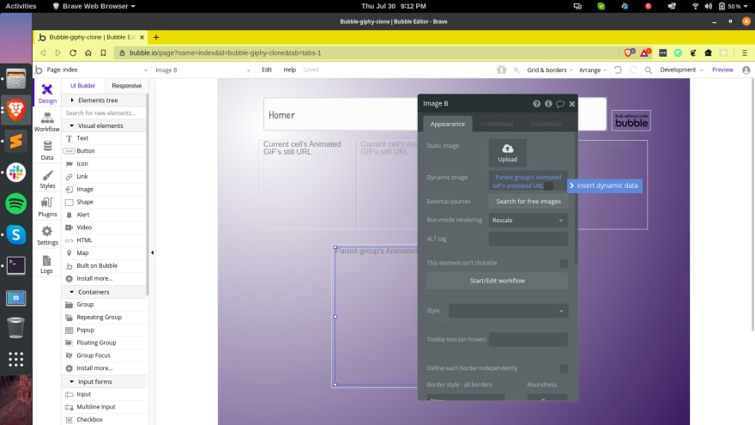Click the undo arrow in editor toolbar
755x425 pixels.
tap(618, 70)
